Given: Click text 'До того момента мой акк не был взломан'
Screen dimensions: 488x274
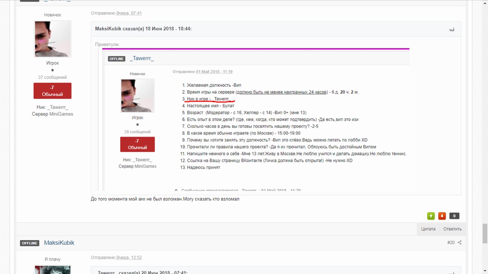Looking at the screenshot, I should pyautogui.click(x=136, y=199).
